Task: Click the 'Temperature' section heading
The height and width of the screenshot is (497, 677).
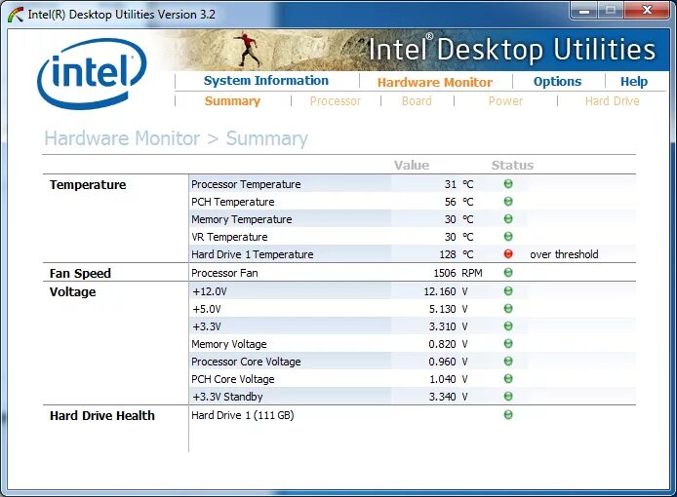Action: click(x=88, y=184)
